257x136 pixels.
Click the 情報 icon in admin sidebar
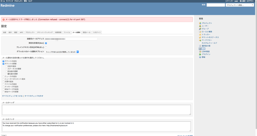click(x=200, y=57)
